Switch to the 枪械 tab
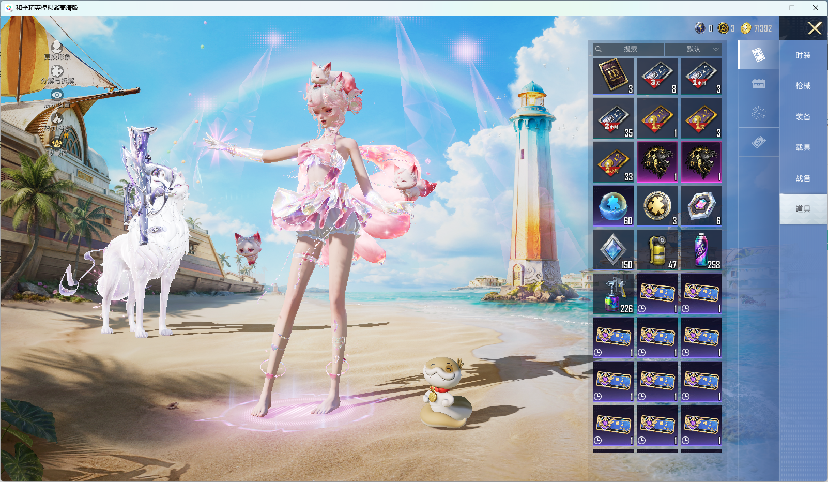 pyautogui.click(x=803, y=86)
